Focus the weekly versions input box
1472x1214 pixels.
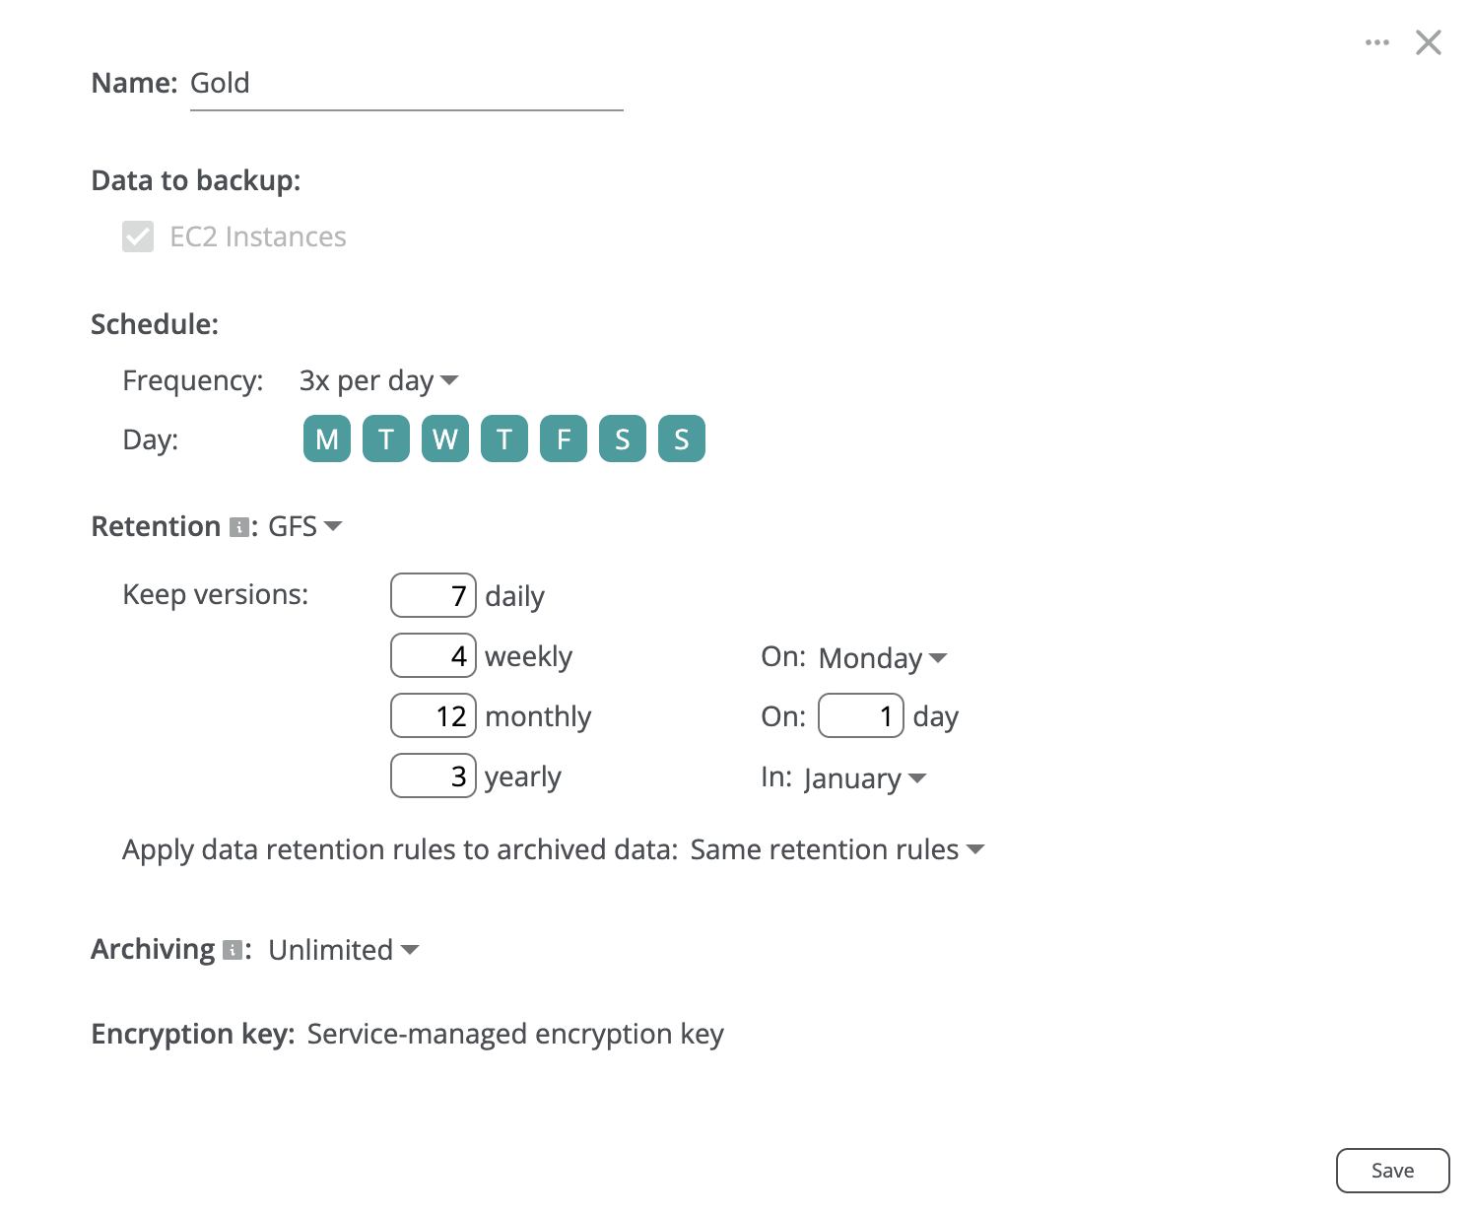pyautogui.click(x=434, y=656)
